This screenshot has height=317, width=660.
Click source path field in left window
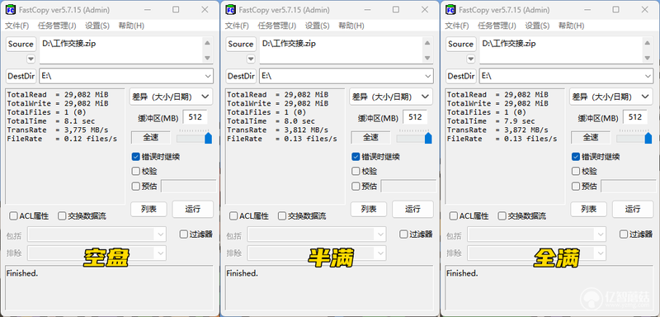pyautogui.click(x=120, y=50)
